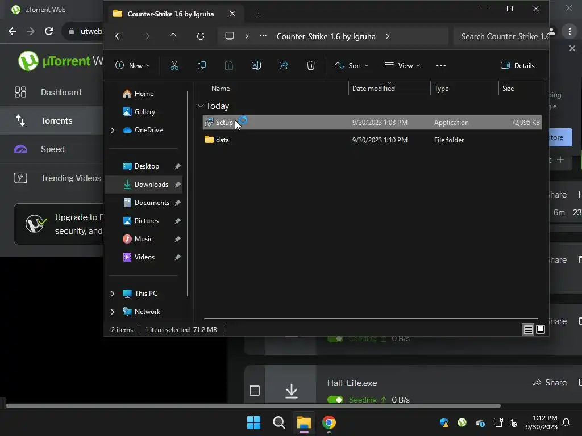Switch to details list view icon in status bar
Image resolution: width=582 pixels, height=436 pixels.
tap(528, 329)
